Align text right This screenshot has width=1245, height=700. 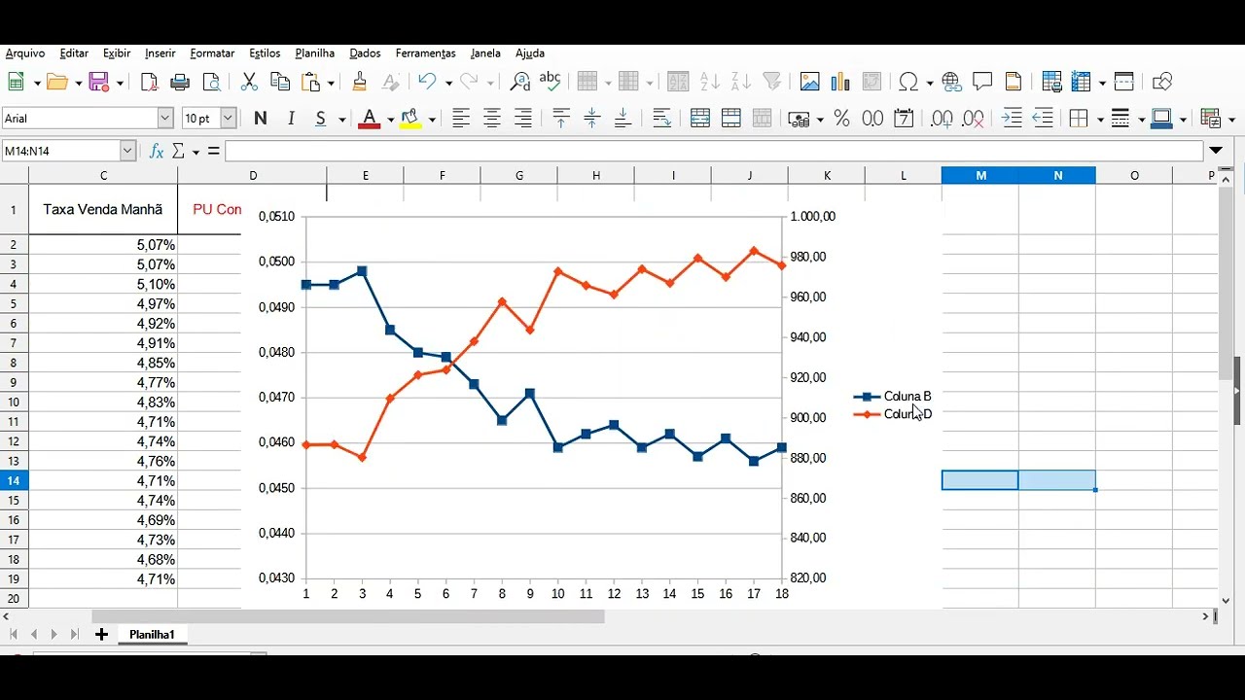[523, 119]
